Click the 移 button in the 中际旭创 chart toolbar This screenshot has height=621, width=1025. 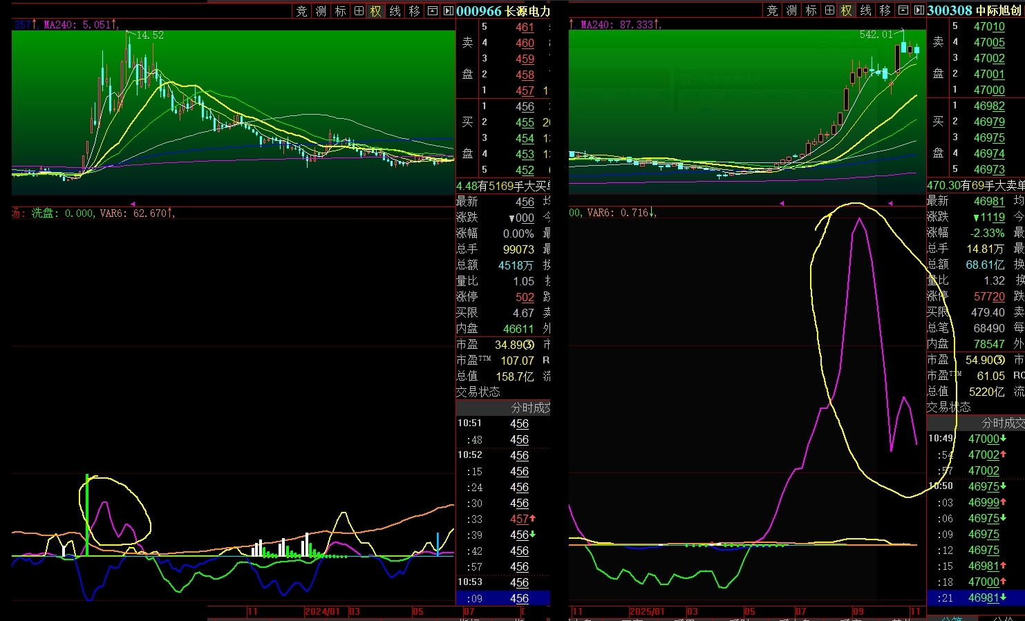(x=885, y=11)
